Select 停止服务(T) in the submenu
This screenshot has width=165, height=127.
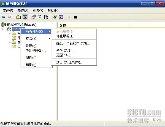(x=74, y=36)
